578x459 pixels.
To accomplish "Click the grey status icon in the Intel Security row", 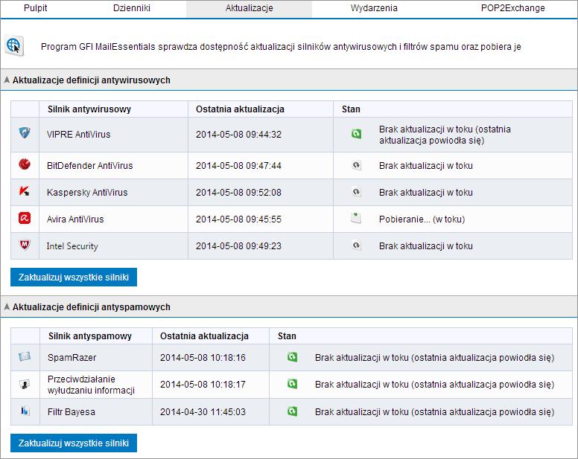I will point(356,245).
